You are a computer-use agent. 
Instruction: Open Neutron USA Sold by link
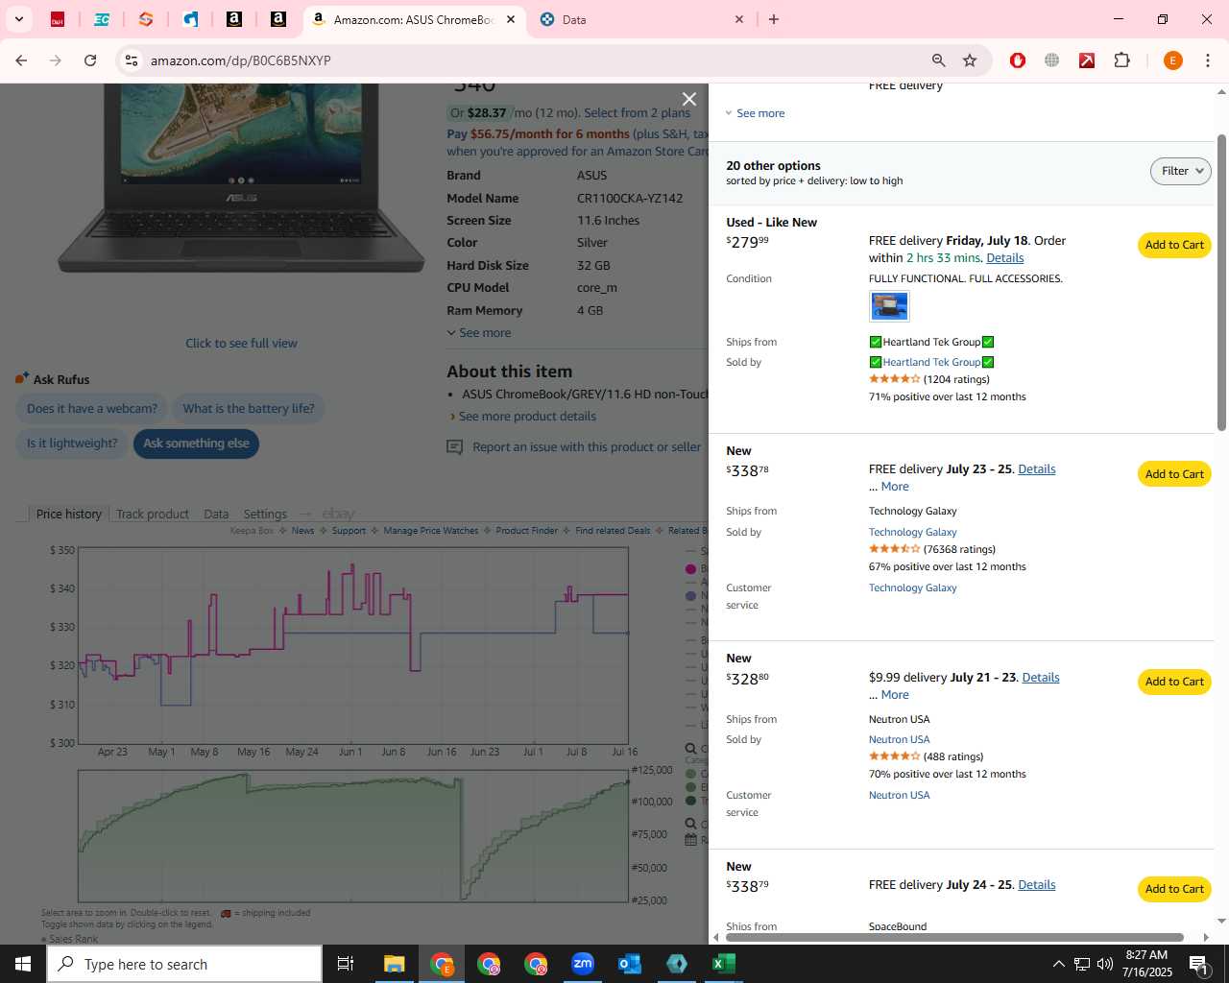click(x=899, y=739)
